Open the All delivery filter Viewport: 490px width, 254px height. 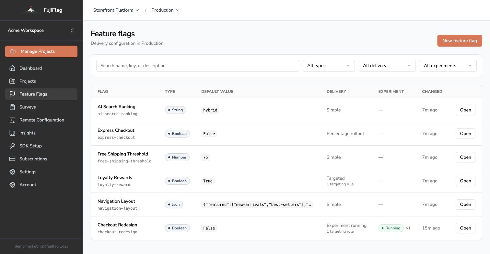pos(387,66)
